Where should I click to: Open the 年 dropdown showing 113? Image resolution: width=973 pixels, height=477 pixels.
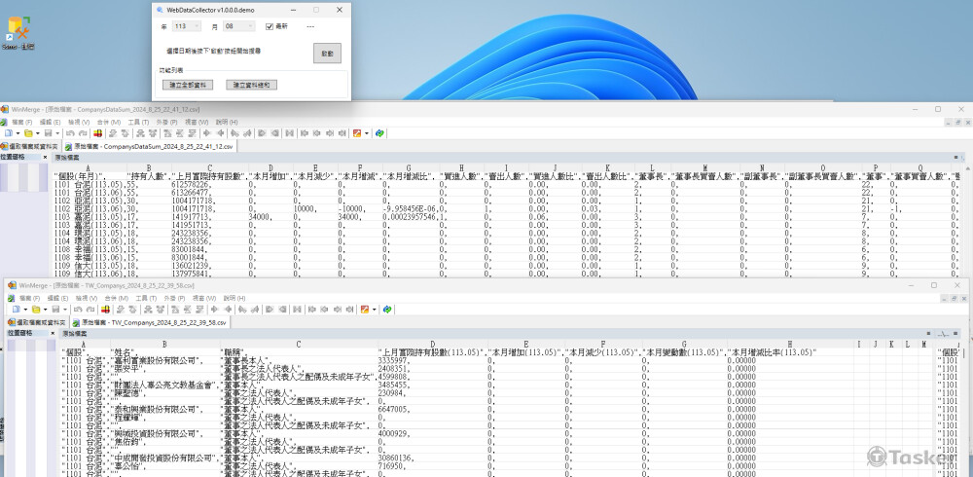tap(185, 26)
